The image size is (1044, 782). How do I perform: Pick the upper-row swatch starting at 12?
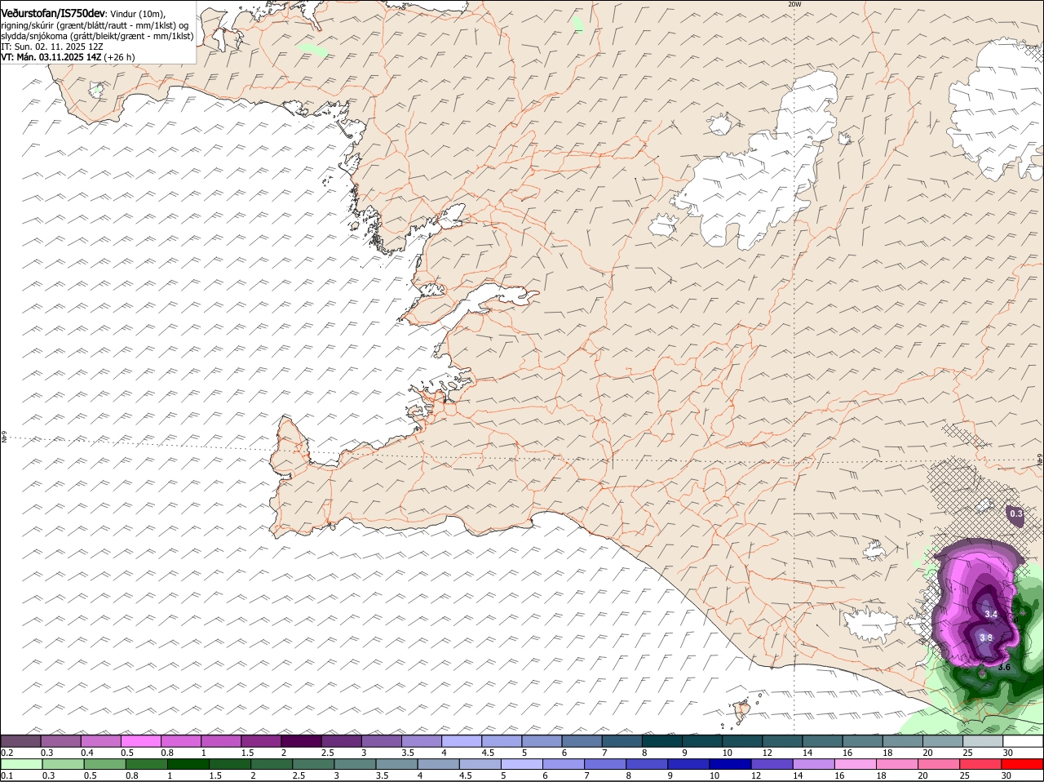click(781, 740)
